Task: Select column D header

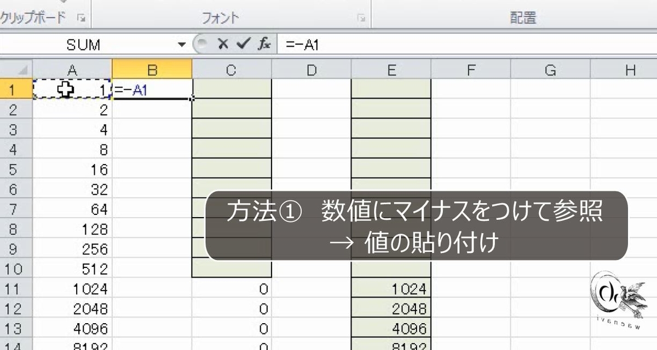Action: (x=312, y=69)
